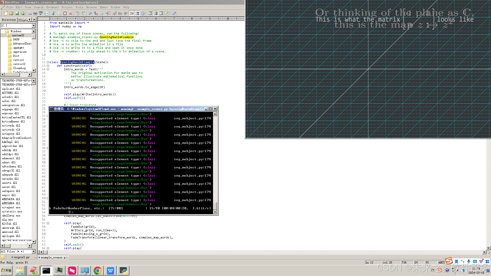Toggle Word wrap toolbar button
Image resolution: width=491 pixels, height=276 pixels.
coord(126,13)
